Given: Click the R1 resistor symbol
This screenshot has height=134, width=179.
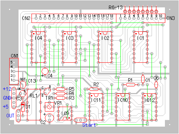Looking at the screenshot, I should (130, 85).
